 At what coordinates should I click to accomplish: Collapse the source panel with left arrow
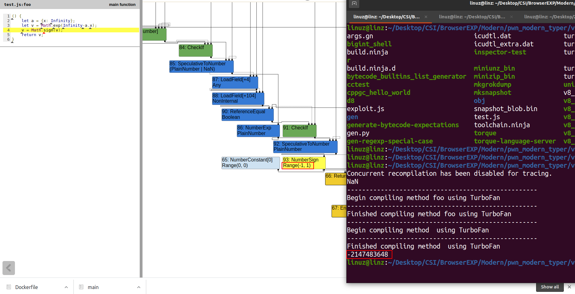click(9, 268)
